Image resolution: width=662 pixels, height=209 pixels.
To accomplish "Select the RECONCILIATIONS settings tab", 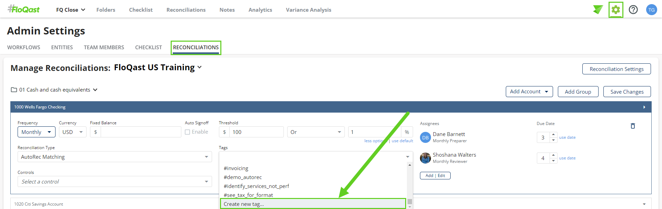I will pyautogui.click(x=196, y=48).
